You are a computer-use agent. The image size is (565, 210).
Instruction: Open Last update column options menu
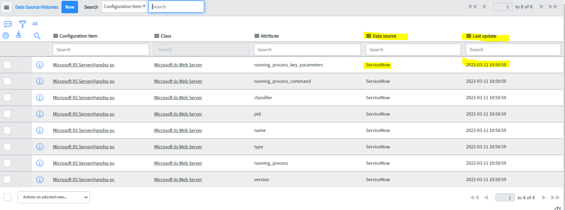click(x=469, y=36)
